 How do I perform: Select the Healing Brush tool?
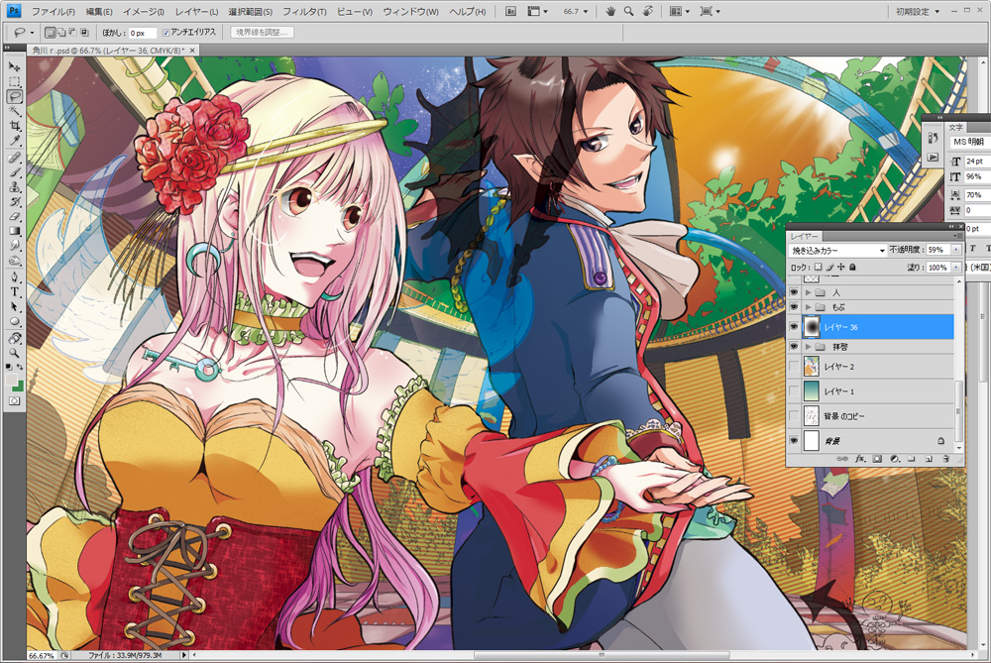coord(14,158)
